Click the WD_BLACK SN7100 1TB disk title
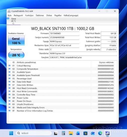The image size is (127, 137). pos(63,29)
